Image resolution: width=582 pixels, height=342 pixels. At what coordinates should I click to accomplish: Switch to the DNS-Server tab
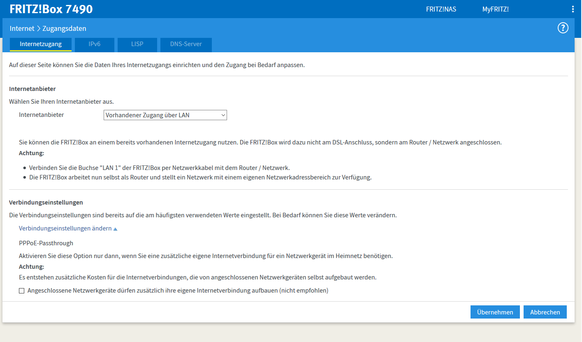[x=186, y=44]
